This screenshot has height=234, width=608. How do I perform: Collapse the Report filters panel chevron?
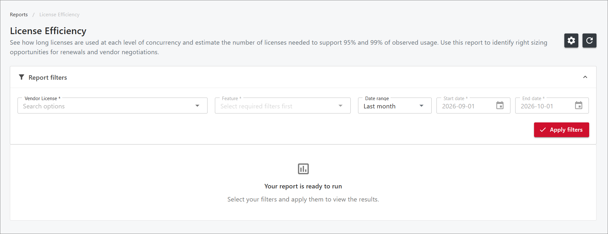pos(585,77)
